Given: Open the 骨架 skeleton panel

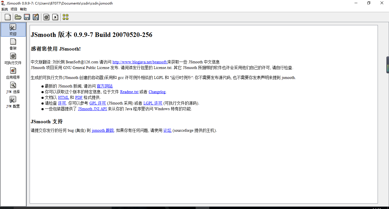Looking at the screenshot, I should (13, 44).
